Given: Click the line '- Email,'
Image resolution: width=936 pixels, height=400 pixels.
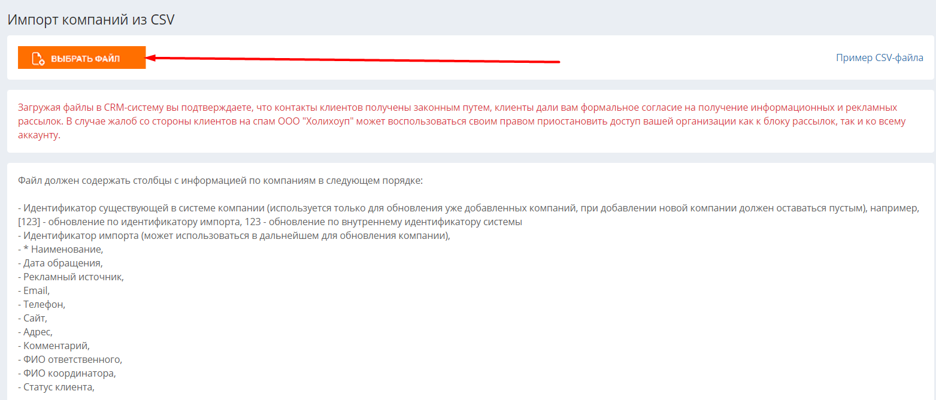Looking at the screenshot, I should coord(34,290).
